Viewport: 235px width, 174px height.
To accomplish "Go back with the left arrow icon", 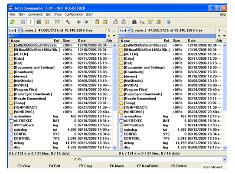I will (x=78, y=22).
